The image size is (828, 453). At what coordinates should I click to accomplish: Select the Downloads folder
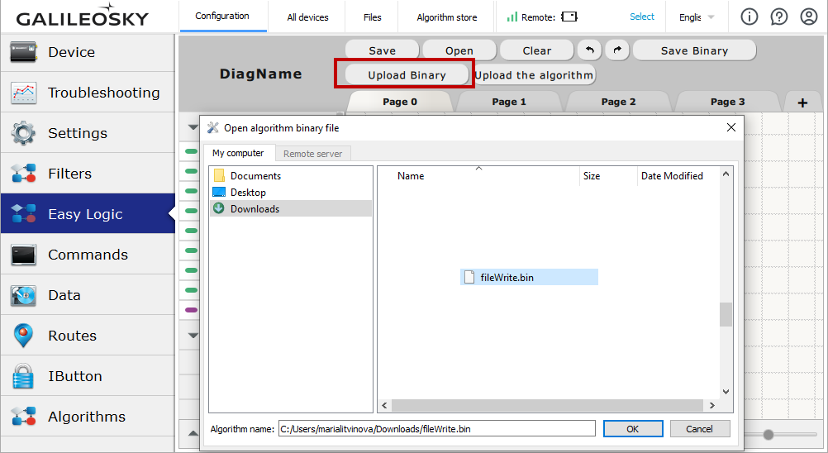pos(255,209)
